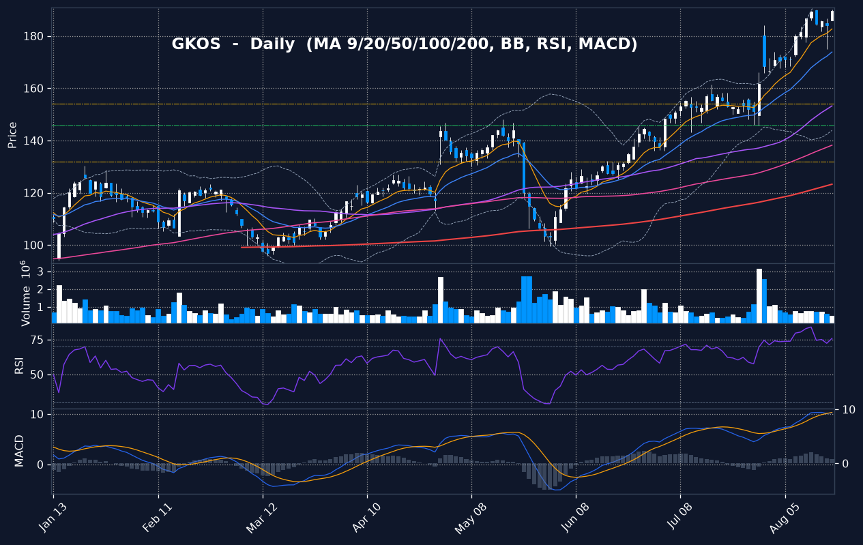Click the large white candle in early August
Image resolution: width=863 pixels, height=545 pixels.
(759, 100)
